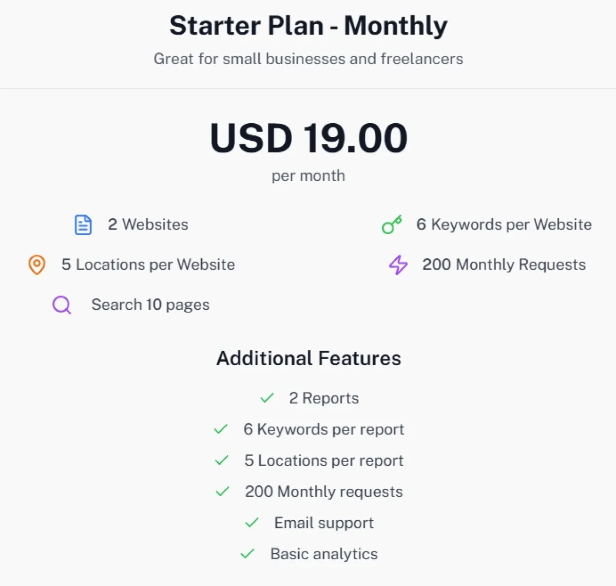The height and width of the screenshot is (586, 616).
Task: Click the checkmark beside 6 Keywords per report
Action: pyautogui.click(x=221, y=429)
